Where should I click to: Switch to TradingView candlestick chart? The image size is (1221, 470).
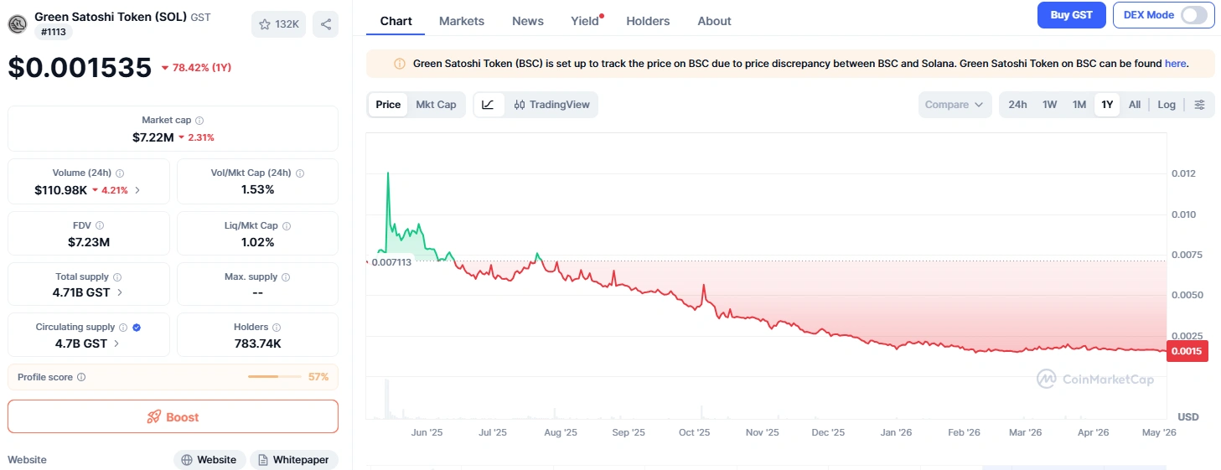551,105
